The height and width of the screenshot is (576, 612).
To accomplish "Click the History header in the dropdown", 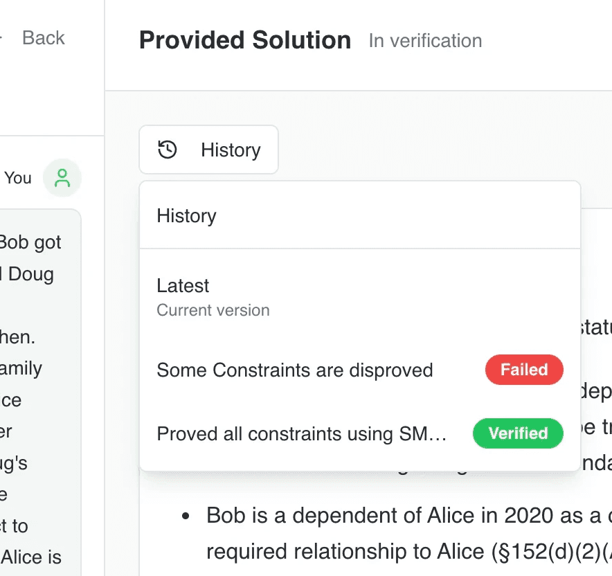I will [186, 216].
